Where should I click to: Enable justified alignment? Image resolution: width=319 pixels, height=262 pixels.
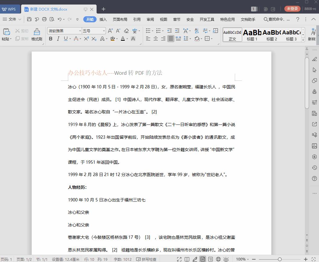pos(171,39)
